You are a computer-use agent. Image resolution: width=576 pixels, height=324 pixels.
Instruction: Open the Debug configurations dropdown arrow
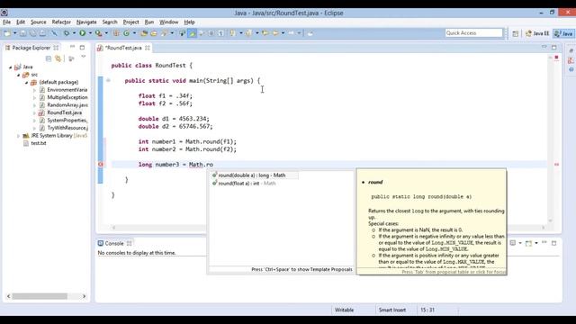74,33
